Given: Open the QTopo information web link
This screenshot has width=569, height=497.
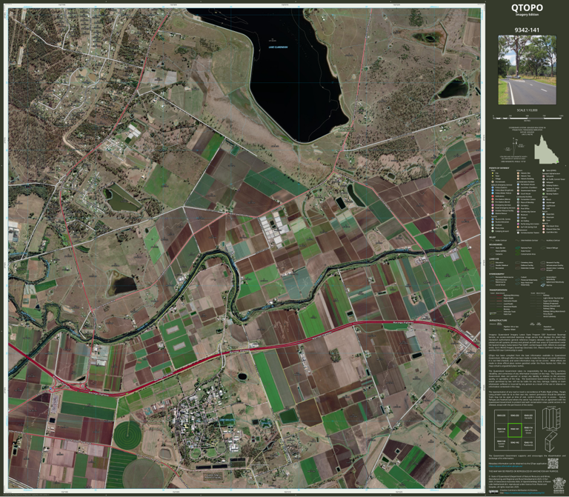Looking at the screenshot, I should point(505,466).
